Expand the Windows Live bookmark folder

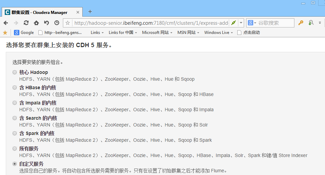219,33
